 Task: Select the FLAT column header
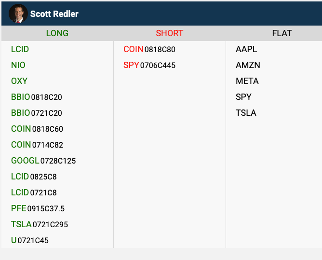point(282,33)
